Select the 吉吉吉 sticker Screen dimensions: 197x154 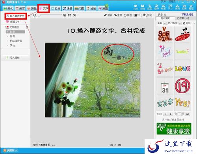click(165, 103)
